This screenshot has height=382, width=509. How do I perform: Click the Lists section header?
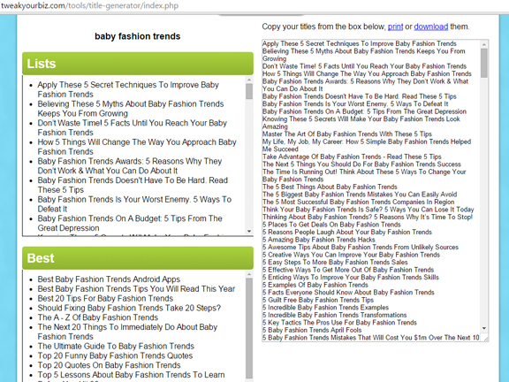[x=138, y=64]
